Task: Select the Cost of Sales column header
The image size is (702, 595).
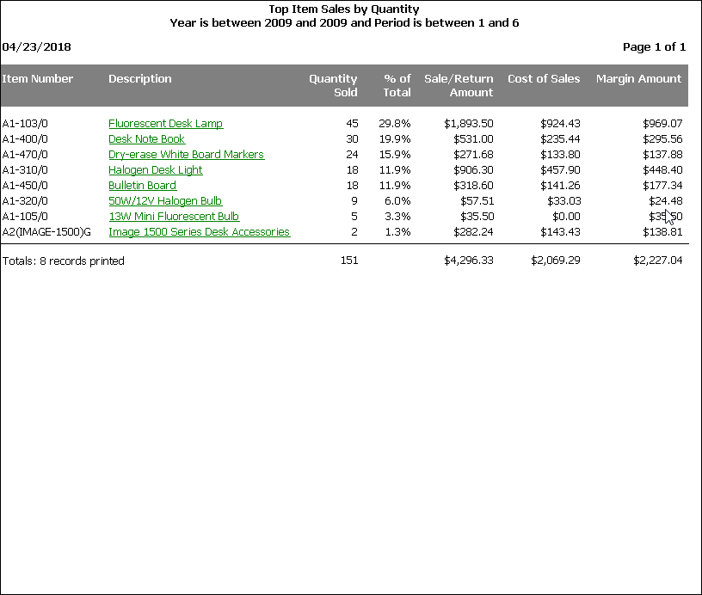Action: pyautogui.click(x=544, y=79)
